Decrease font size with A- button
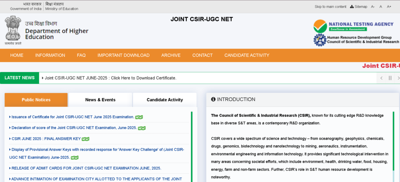400x182 pixels. [373, 7]
